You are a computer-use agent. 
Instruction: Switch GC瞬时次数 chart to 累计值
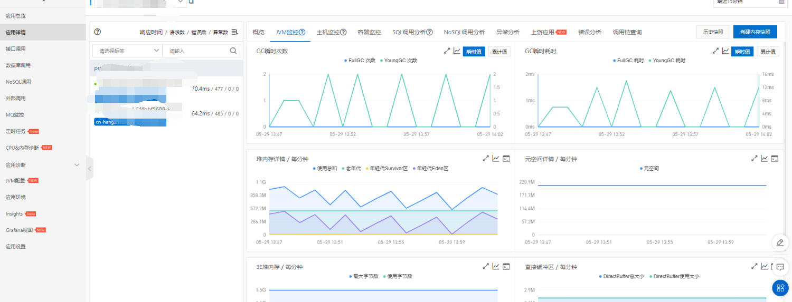coord(499,52)
